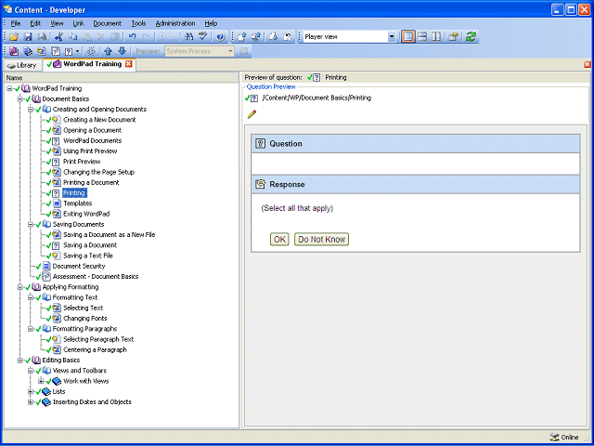Open the Administration menu
Screen dimensions: 594x446
click(x=175, y=23)
